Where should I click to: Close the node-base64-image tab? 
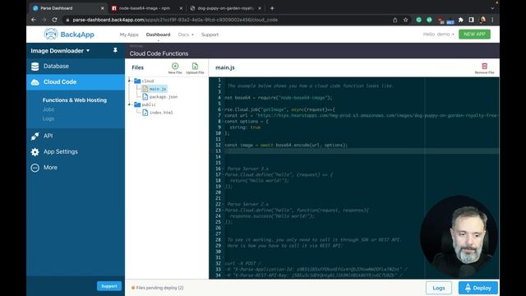pos(181,8)
